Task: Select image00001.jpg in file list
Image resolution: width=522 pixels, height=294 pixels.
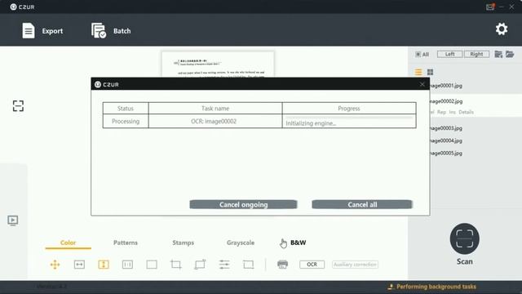Action: (446, 86)
